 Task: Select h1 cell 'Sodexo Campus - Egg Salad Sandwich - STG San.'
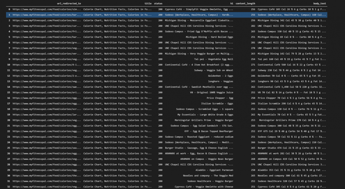pyautogui.click(x=202, y=126)
